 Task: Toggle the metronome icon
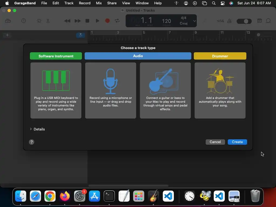tap(229, 21)
